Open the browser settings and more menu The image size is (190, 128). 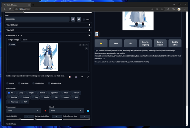tap(185, 9)
